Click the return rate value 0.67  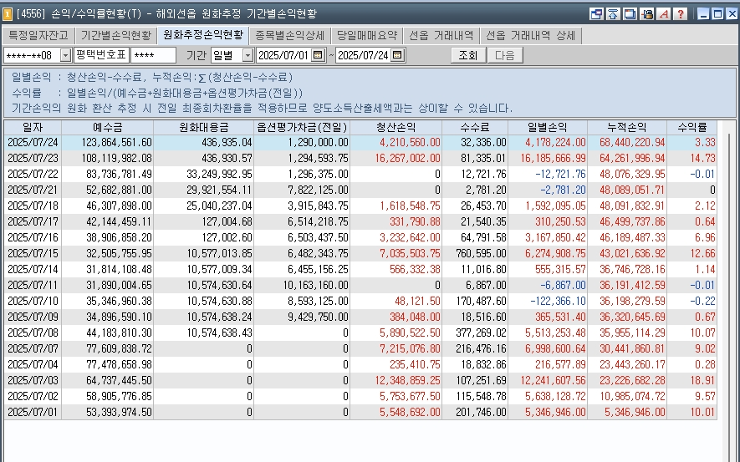705,317
